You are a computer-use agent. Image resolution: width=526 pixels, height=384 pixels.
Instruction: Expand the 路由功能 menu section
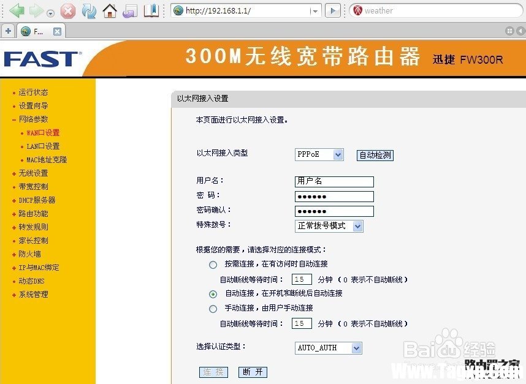[33, 214]
